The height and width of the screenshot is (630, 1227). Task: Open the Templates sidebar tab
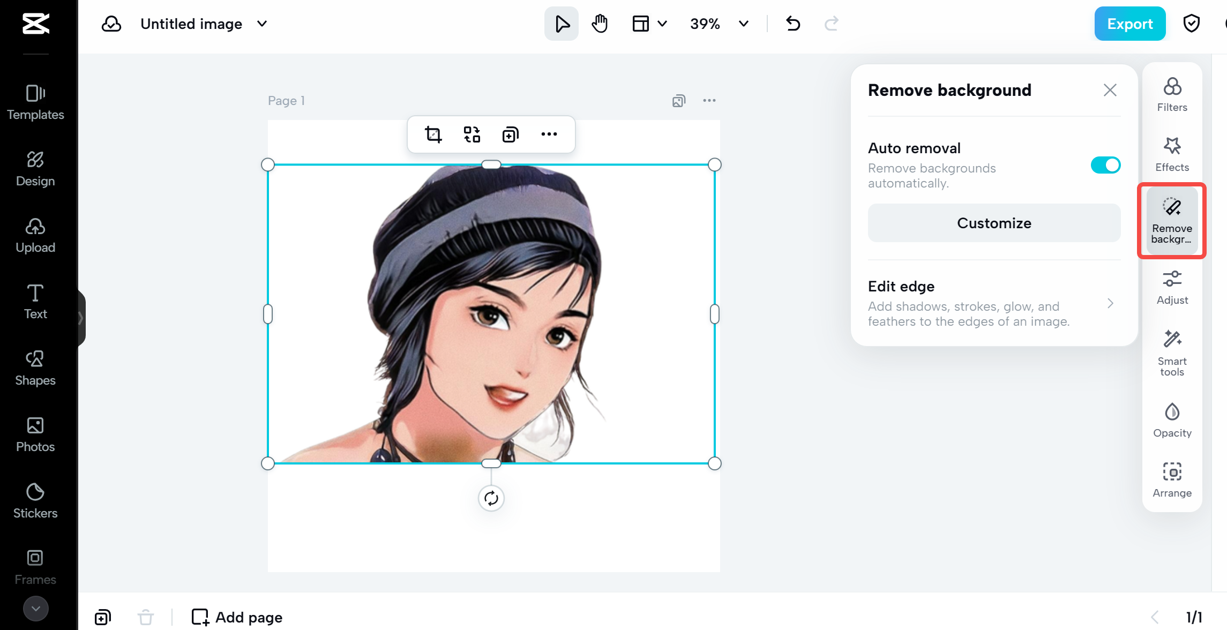pyautogui.click(x=35, y=102)
